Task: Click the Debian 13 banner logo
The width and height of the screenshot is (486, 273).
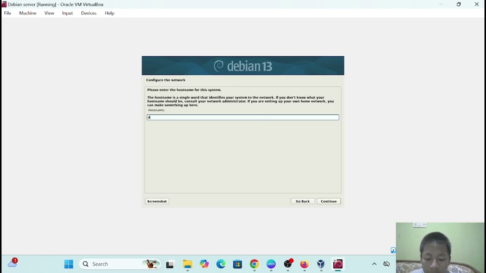Action: click(243, 66)
